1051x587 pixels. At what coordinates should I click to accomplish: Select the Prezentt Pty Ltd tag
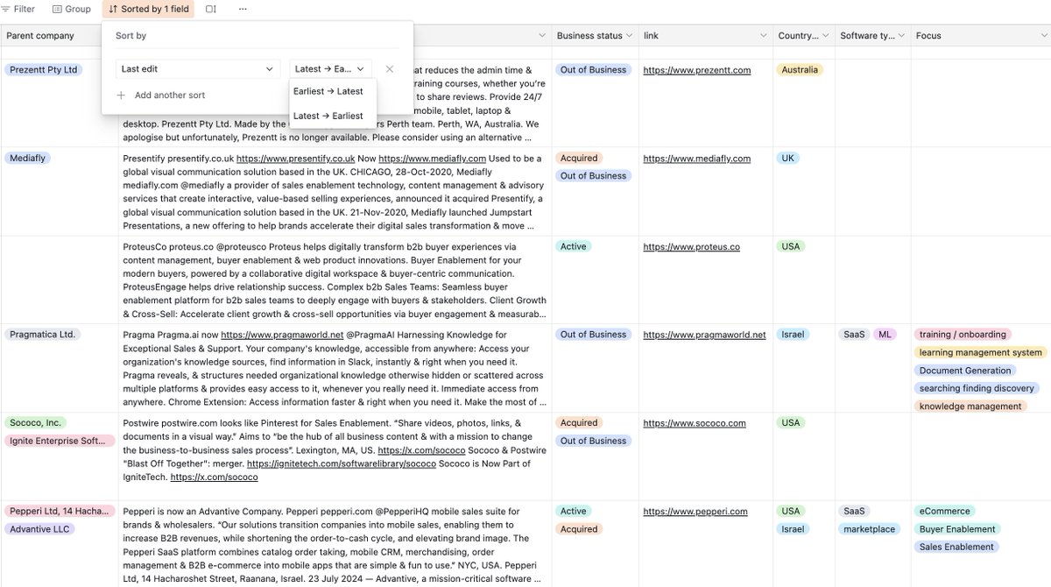(43, 70)
